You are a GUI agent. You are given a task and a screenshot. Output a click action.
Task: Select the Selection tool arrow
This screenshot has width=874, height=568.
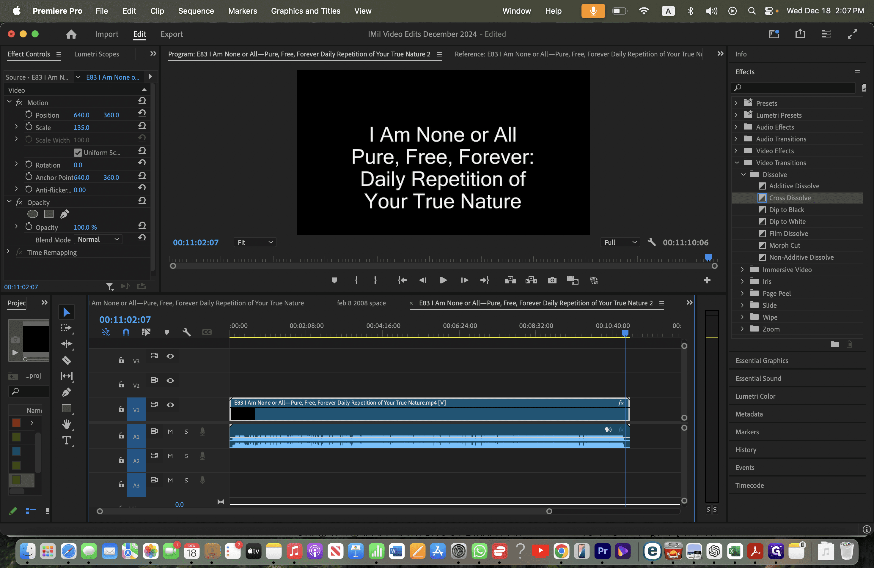click(67, 312)
